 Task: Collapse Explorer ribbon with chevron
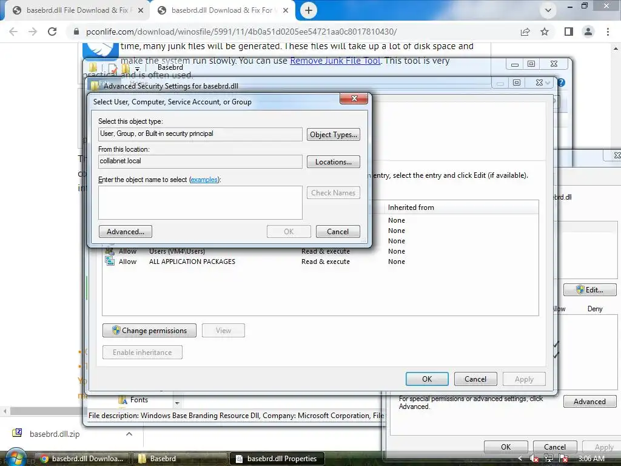pos(548,83)
